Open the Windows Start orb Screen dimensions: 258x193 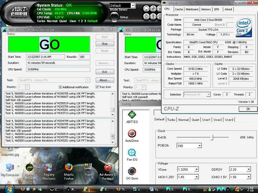point(10,189)
